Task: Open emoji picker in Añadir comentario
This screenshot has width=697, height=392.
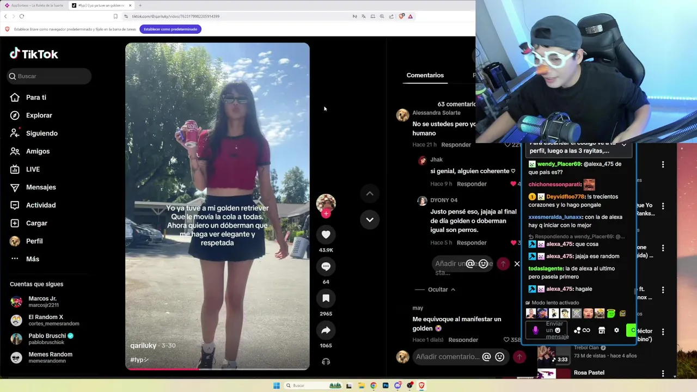Action: (x=499, y=357)
